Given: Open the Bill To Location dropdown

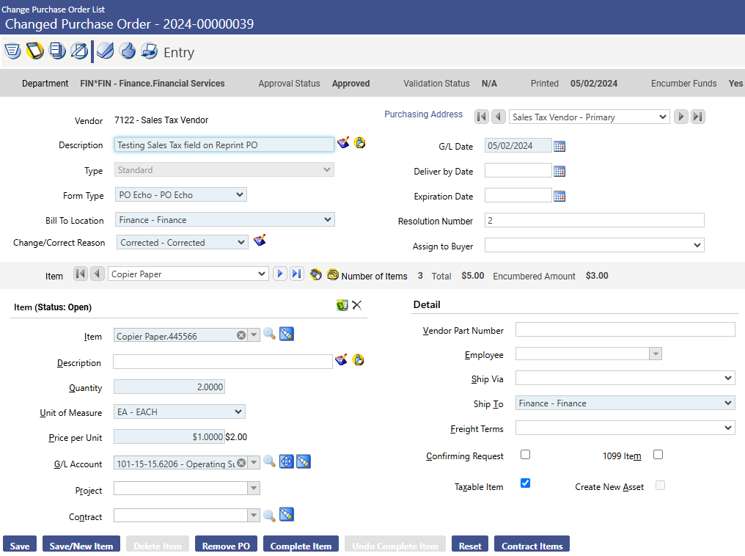Looking at the screenshot, I should coord(224,219).
